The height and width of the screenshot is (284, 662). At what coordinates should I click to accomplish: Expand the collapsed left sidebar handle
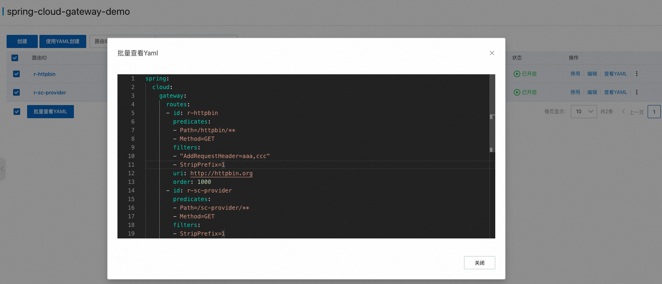2,169
